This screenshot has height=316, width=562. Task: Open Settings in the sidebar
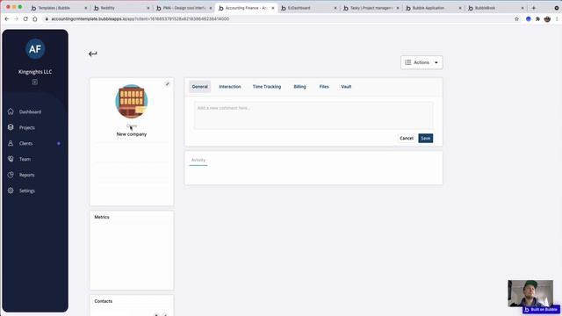pyautogui.click(x=27, y=190)
